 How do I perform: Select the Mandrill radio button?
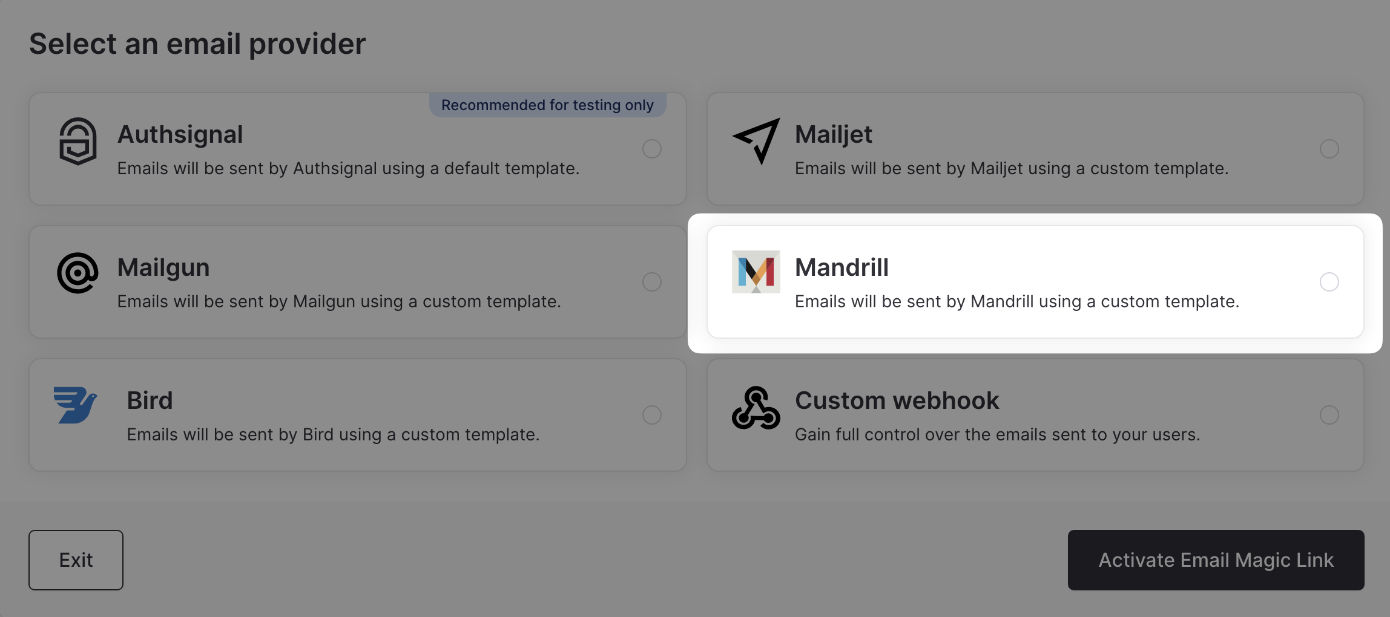click(1329, 281)
